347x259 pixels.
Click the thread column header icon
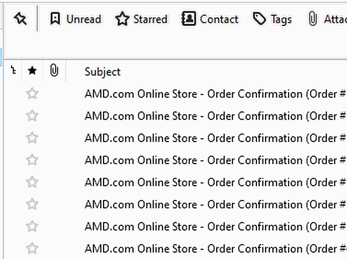14,70
